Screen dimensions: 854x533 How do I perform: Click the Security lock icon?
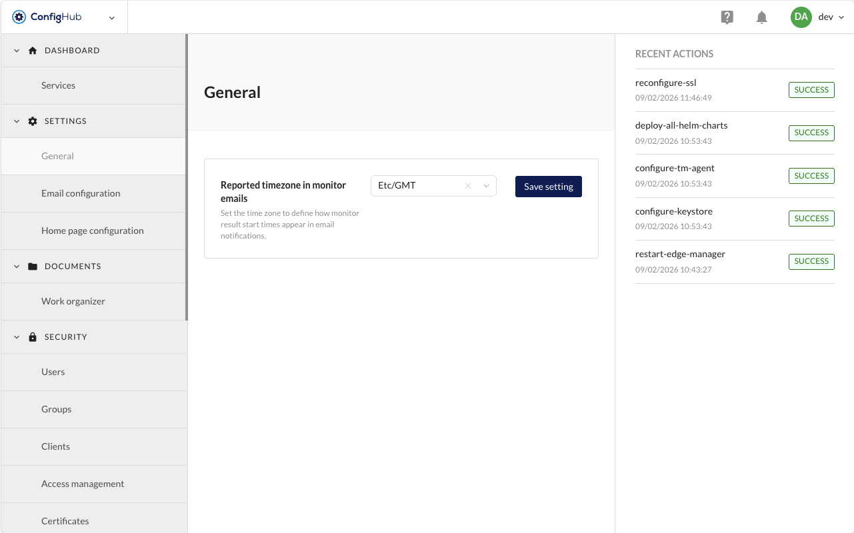33,337
